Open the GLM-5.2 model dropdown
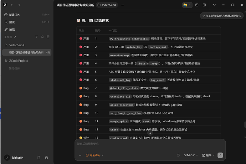 click(191, 155)
